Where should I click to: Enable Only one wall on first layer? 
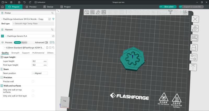pos(33,96)
